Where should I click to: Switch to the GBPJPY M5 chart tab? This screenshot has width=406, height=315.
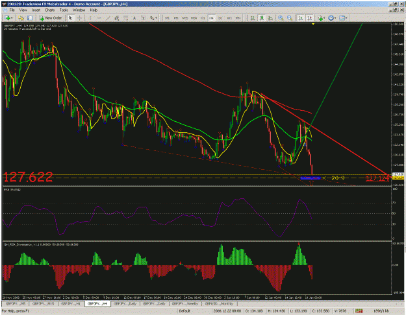tap(16, 303)
